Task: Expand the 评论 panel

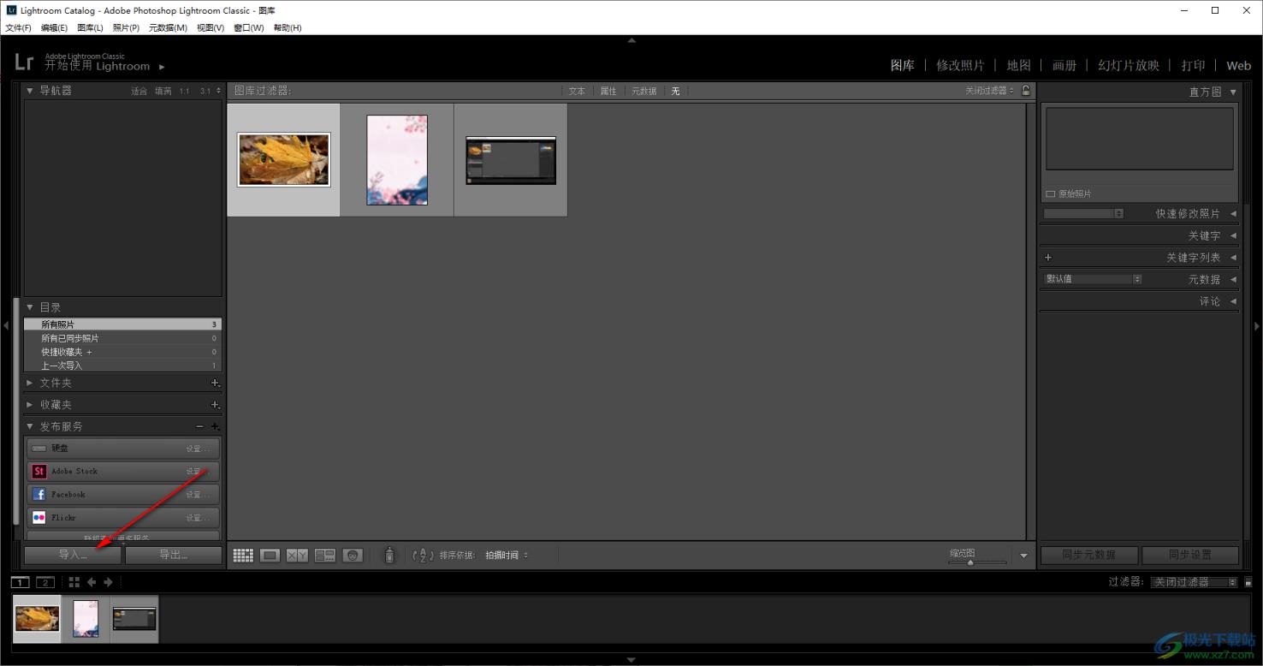Action: [1233, 301]
